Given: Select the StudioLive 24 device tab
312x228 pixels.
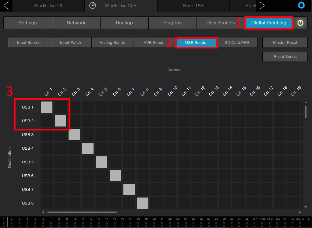Looking at the screenshot, I should coord(48,5).
